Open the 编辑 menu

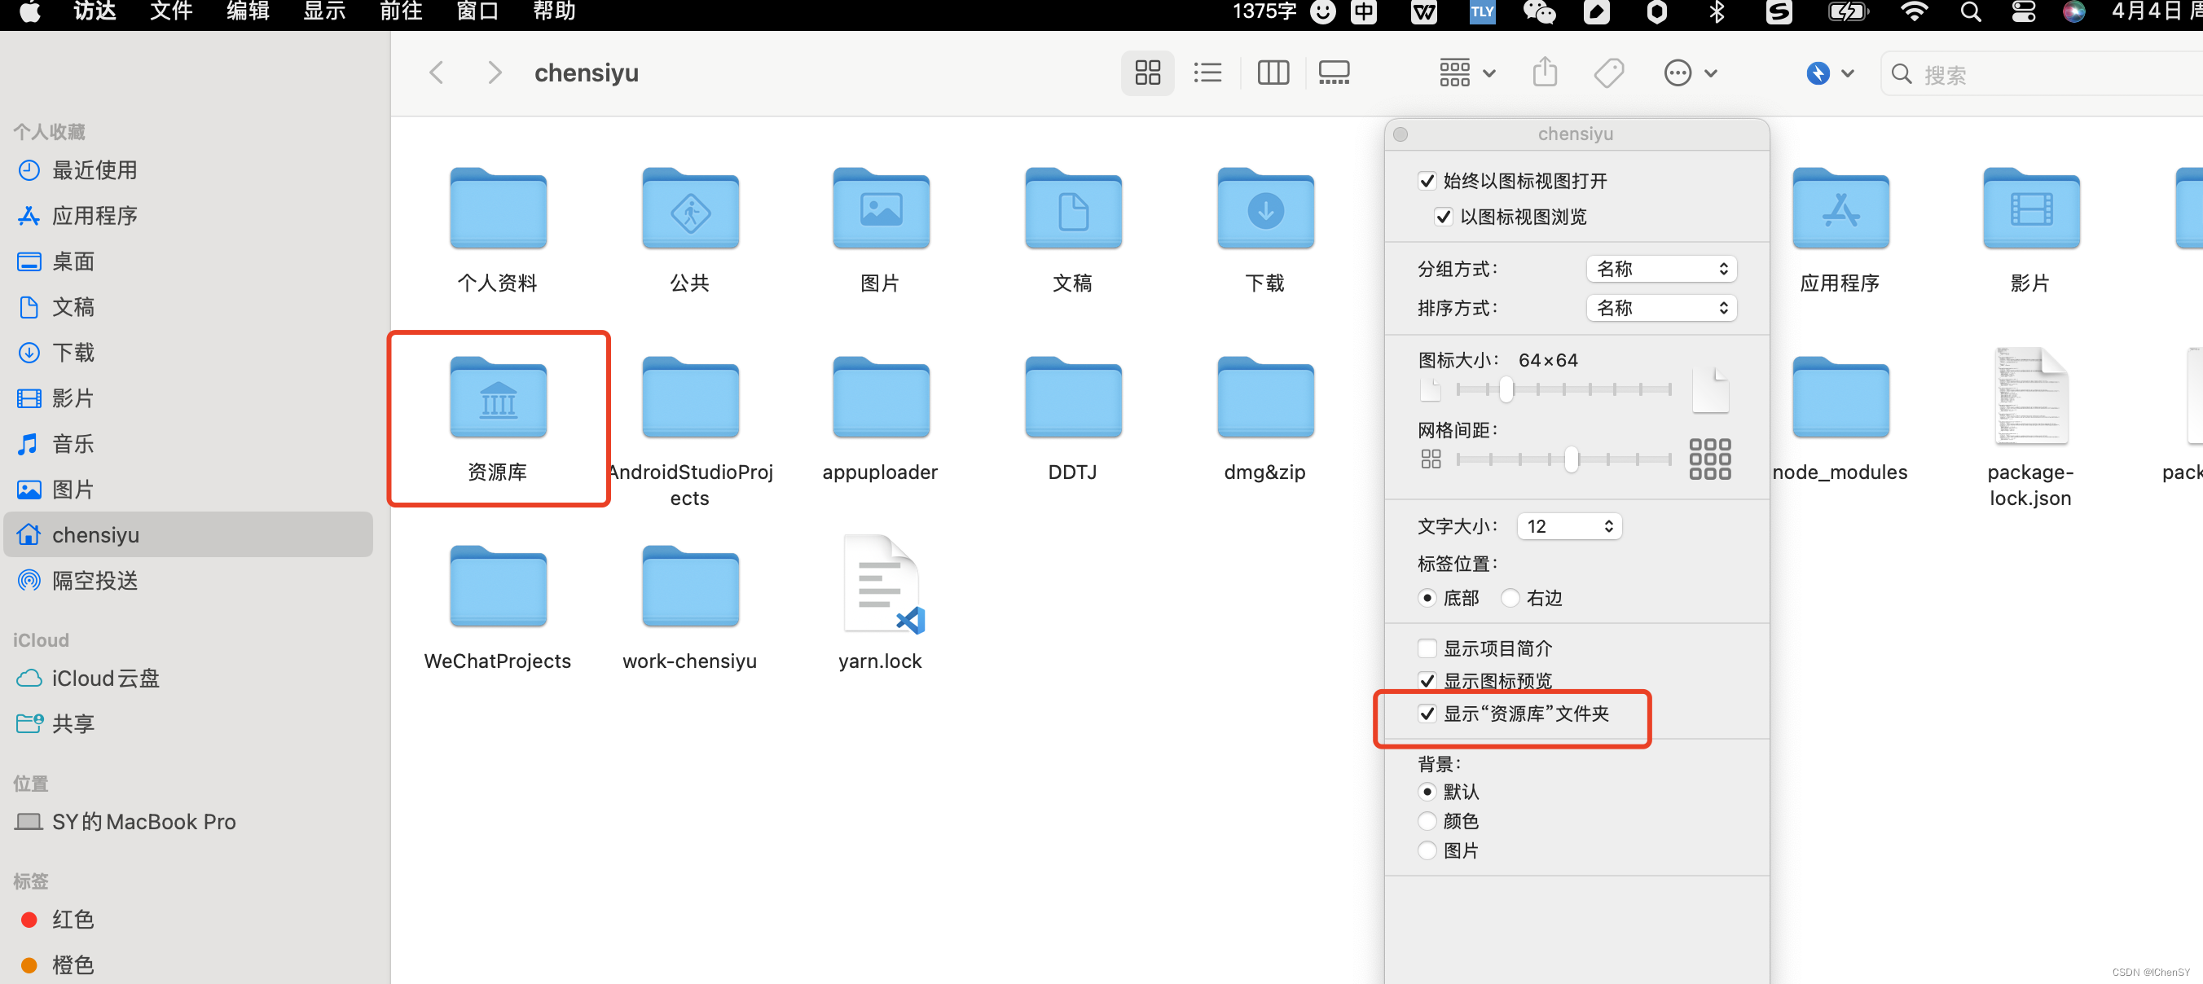(248, 11)
